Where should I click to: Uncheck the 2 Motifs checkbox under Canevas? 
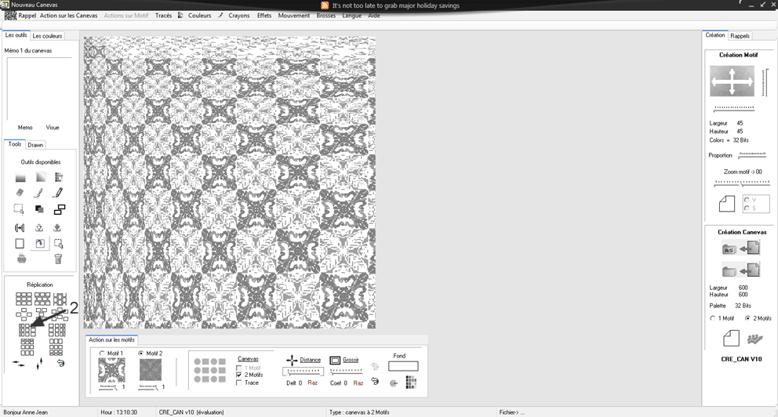239,375
